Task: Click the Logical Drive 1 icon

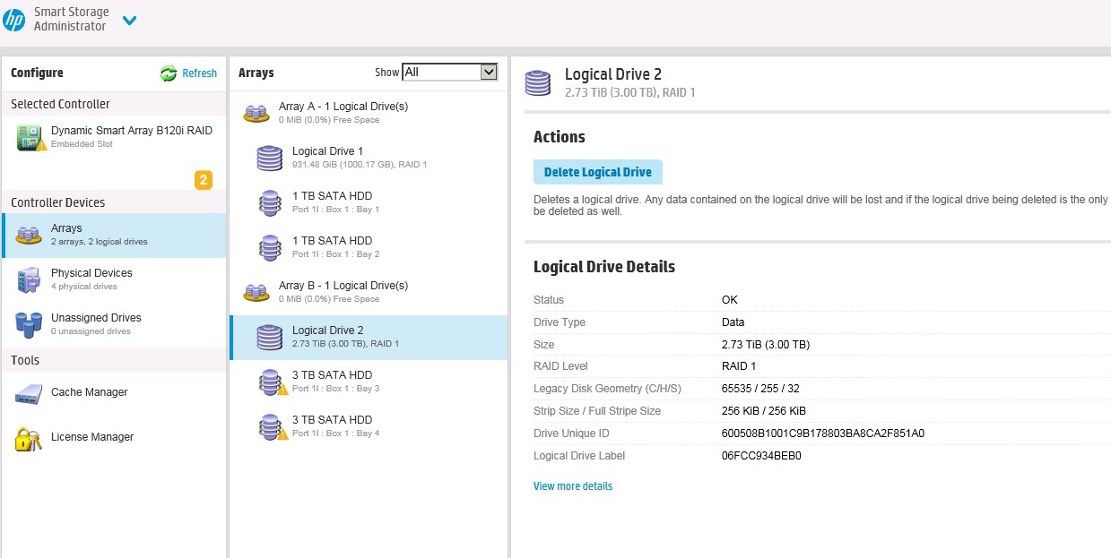Action: click(270, 158)
